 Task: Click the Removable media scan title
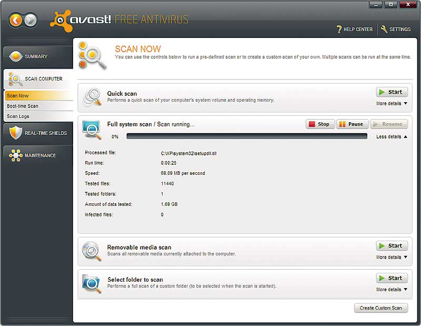139,247
